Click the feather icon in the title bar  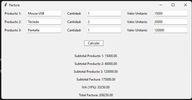pos(5,5)
